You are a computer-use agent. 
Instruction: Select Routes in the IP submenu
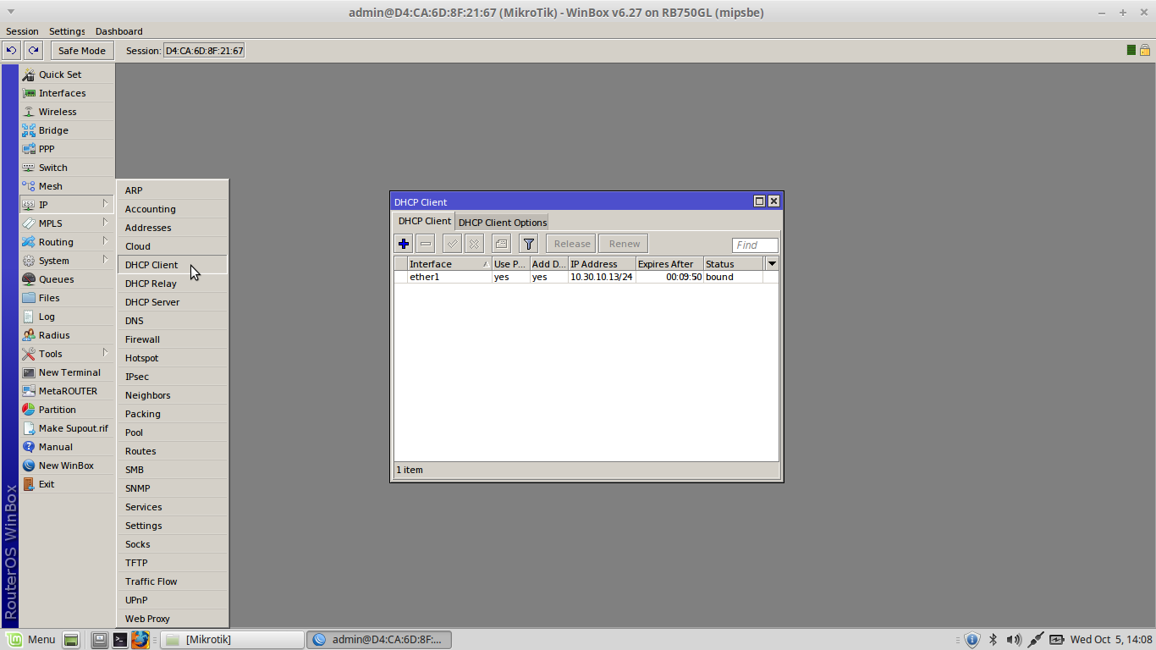coord(173,451)
